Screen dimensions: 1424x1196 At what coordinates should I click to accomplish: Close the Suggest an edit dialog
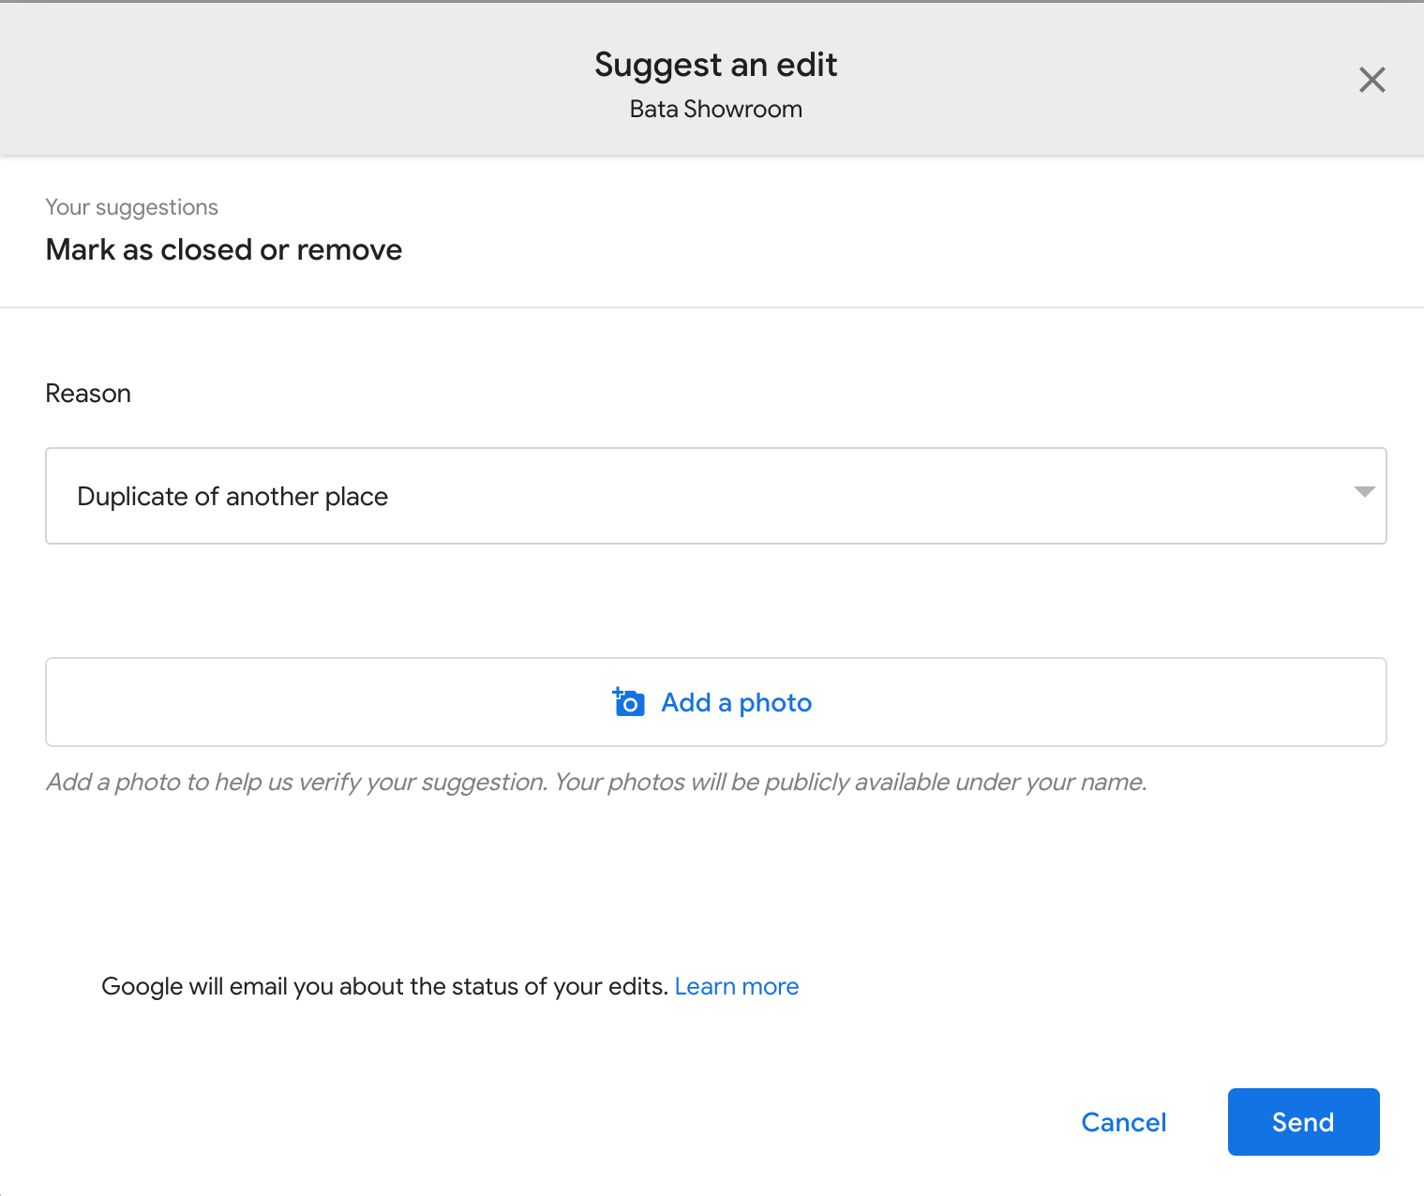[x=1372, y=80]
